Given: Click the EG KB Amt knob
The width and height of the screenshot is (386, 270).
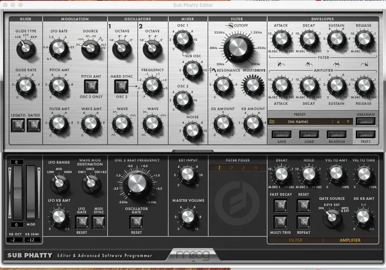Looking at the screenshot, I should [x=363, y=217].
